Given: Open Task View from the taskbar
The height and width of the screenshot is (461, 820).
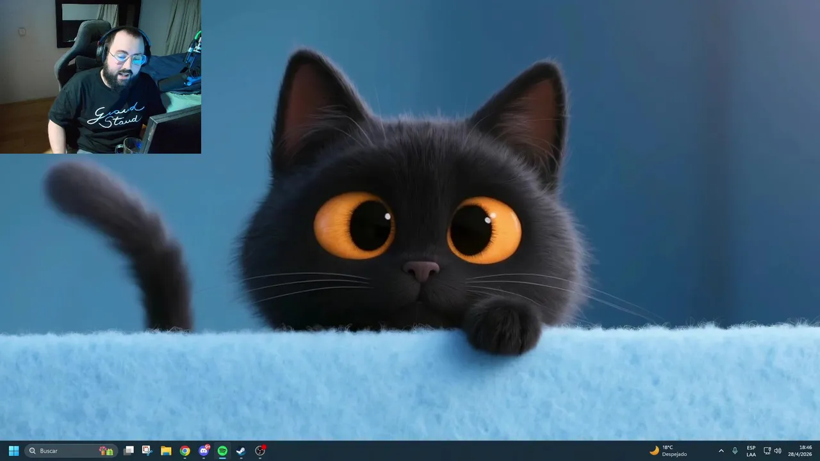Looking at the screenshot, I should click(129, 451).
